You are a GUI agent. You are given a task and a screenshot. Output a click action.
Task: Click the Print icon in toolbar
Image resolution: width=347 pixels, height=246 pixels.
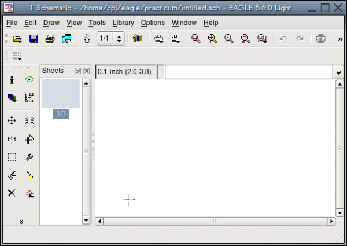tap(50, 39)
